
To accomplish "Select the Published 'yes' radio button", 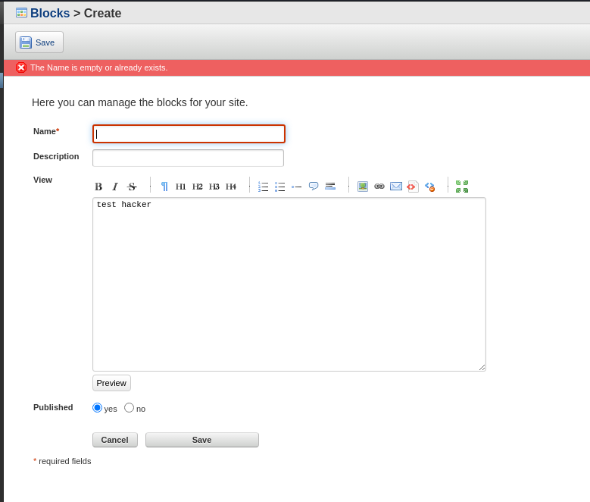I will tap(97, 408).
